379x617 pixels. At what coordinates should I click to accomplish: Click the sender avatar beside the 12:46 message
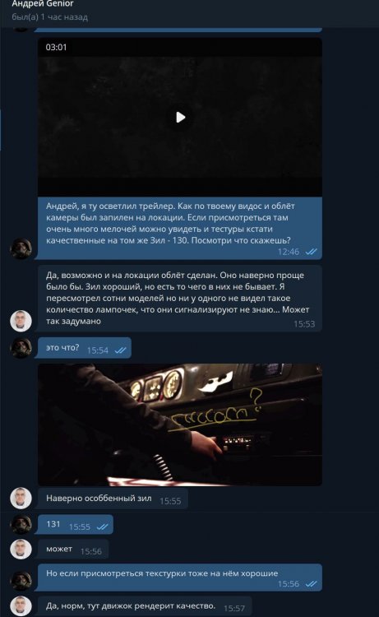point(21,248)
